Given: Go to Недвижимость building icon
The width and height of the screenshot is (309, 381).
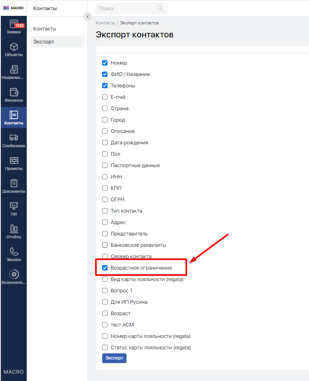Looking at the screenshot, I should pos(14,70).
